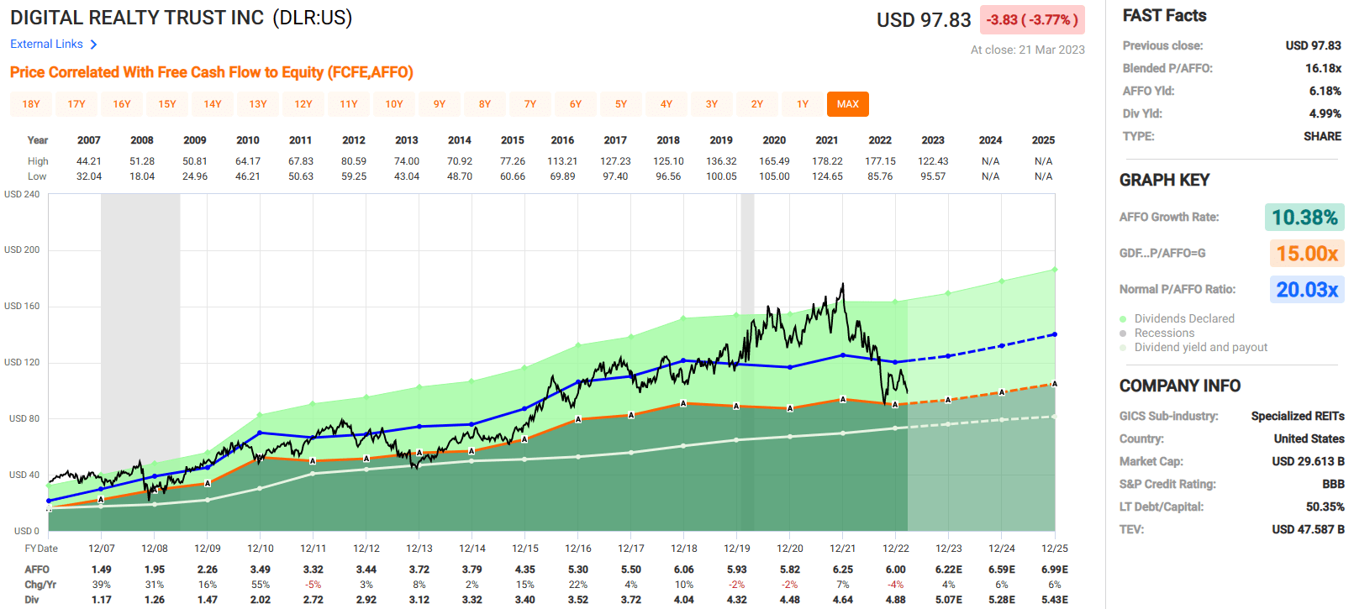
Task: Click the 12/25 A marker on orange line
Action: tap(1054, 384)
